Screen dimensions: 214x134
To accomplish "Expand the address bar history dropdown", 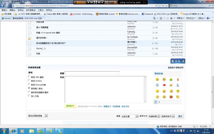I will (x=156, y=6).
